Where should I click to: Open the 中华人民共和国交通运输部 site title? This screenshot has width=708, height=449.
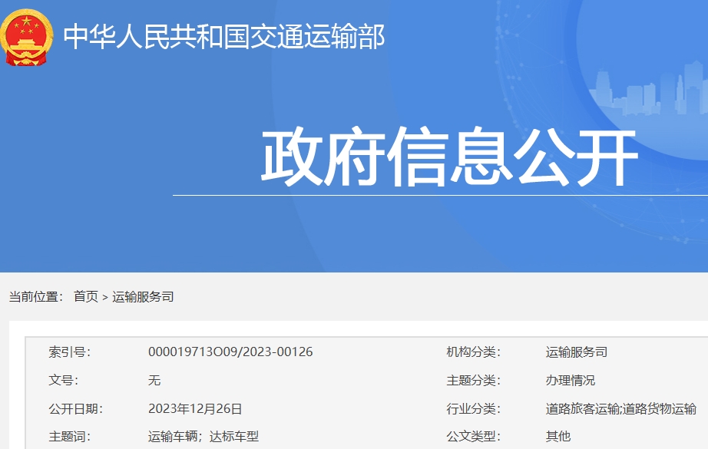point(224,37)
